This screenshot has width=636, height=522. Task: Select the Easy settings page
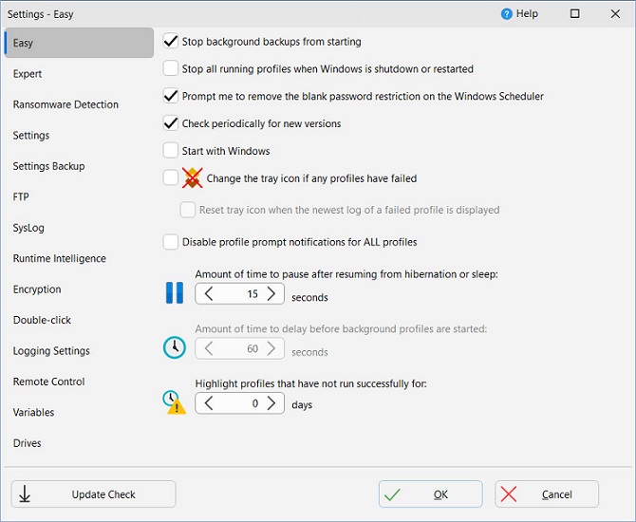(x=79, y=43)
